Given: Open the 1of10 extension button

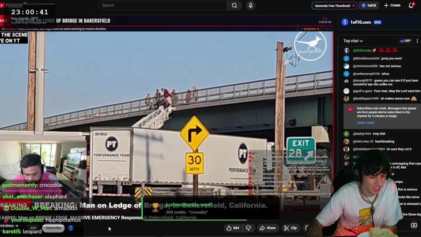Looking at the screenshot, I should click(369, 6).
